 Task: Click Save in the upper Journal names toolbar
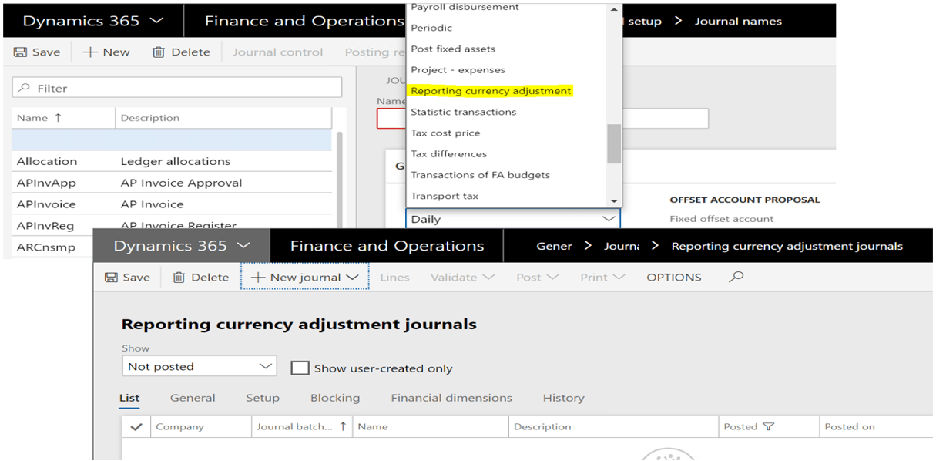coord(37,52)
